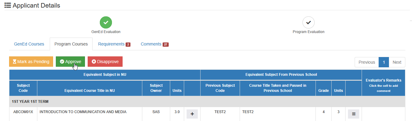The width and height of the screenshot is (412, 121).
Task: Select the Program Courses tab
Action: coord(71,44)
